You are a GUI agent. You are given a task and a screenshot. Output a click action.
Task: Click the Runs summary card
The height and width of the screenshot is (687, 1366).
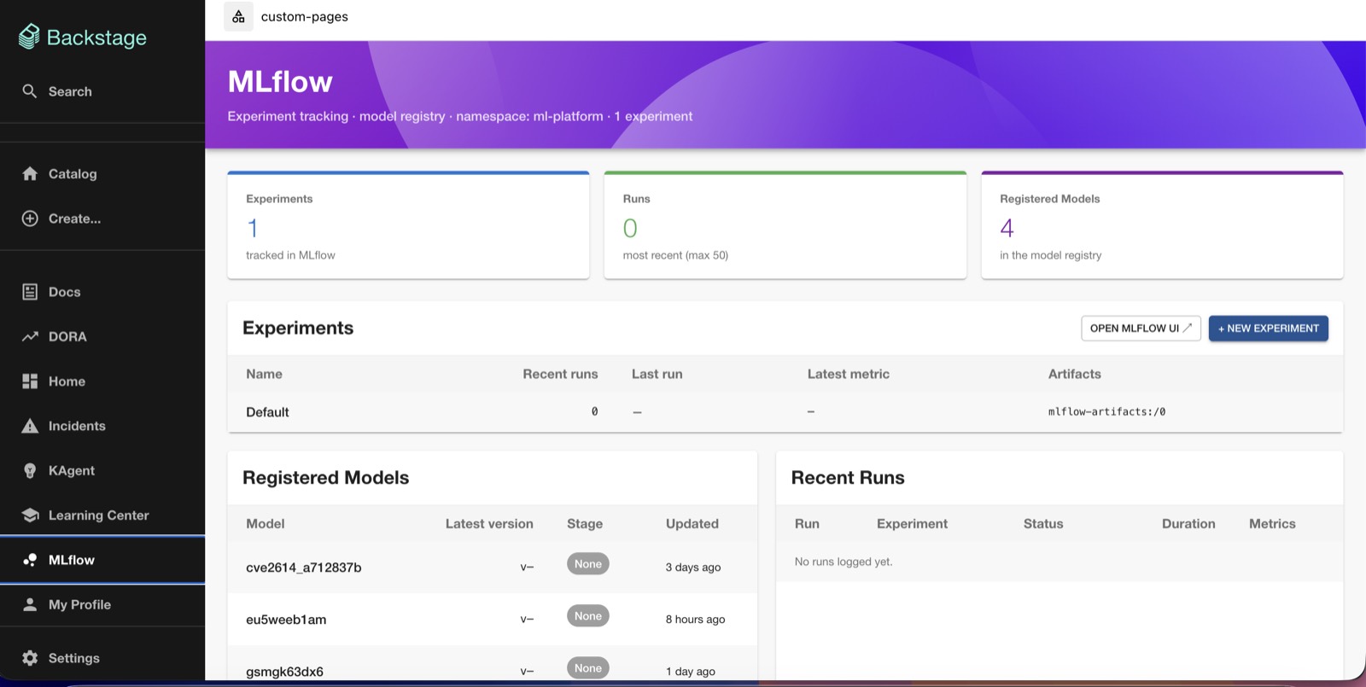pos(785,225)
